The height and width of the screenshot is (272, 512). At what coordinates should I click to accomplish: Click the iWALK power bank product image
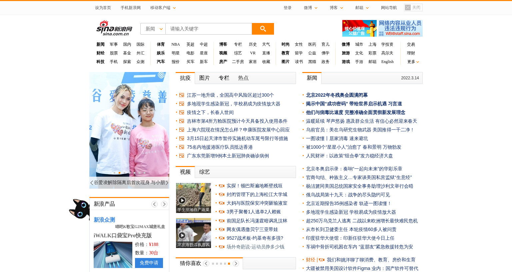point(113,255)
